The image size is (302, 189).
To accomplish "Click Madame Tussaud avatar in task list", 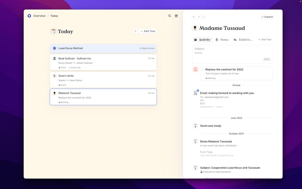I will coord(54,93).
